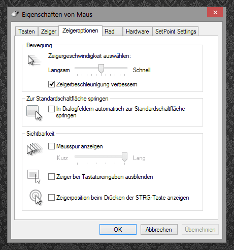The width and height of the screenshot is (234, 250).
Task: Click the hide-pointer-while-typing icon
Action: click(x=34, y=177)
